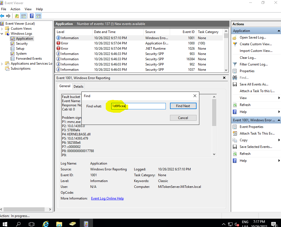Click Save All Events As action

coord(254,84)
